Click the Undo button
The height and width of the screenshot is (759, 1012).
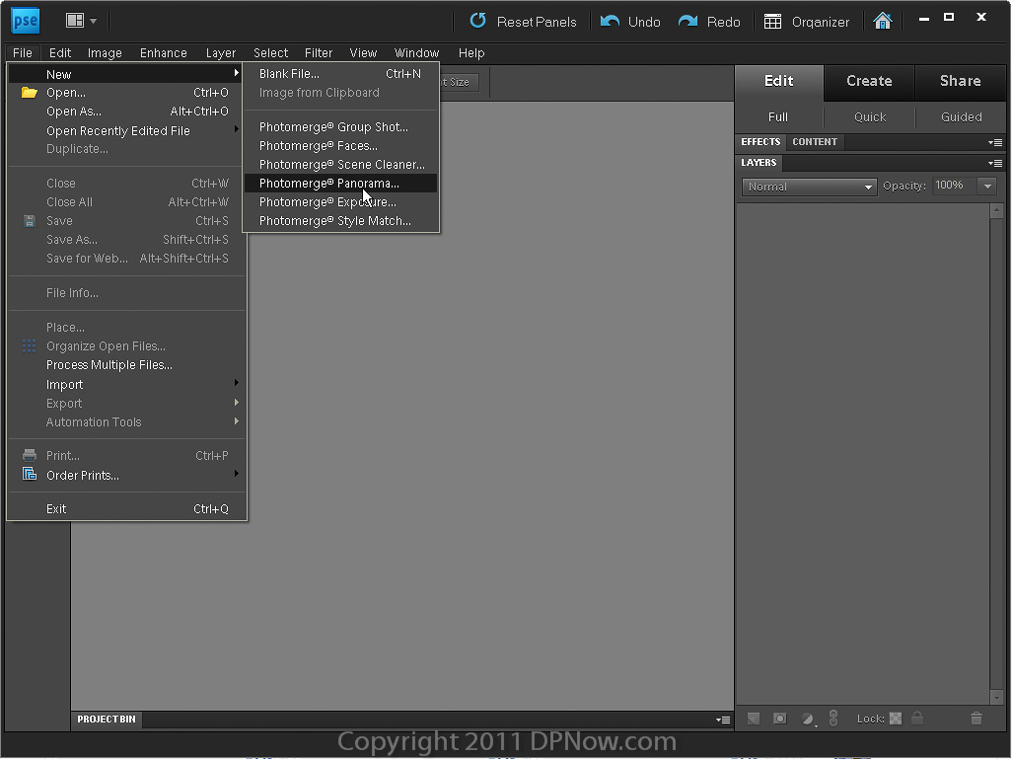point(631,22)
